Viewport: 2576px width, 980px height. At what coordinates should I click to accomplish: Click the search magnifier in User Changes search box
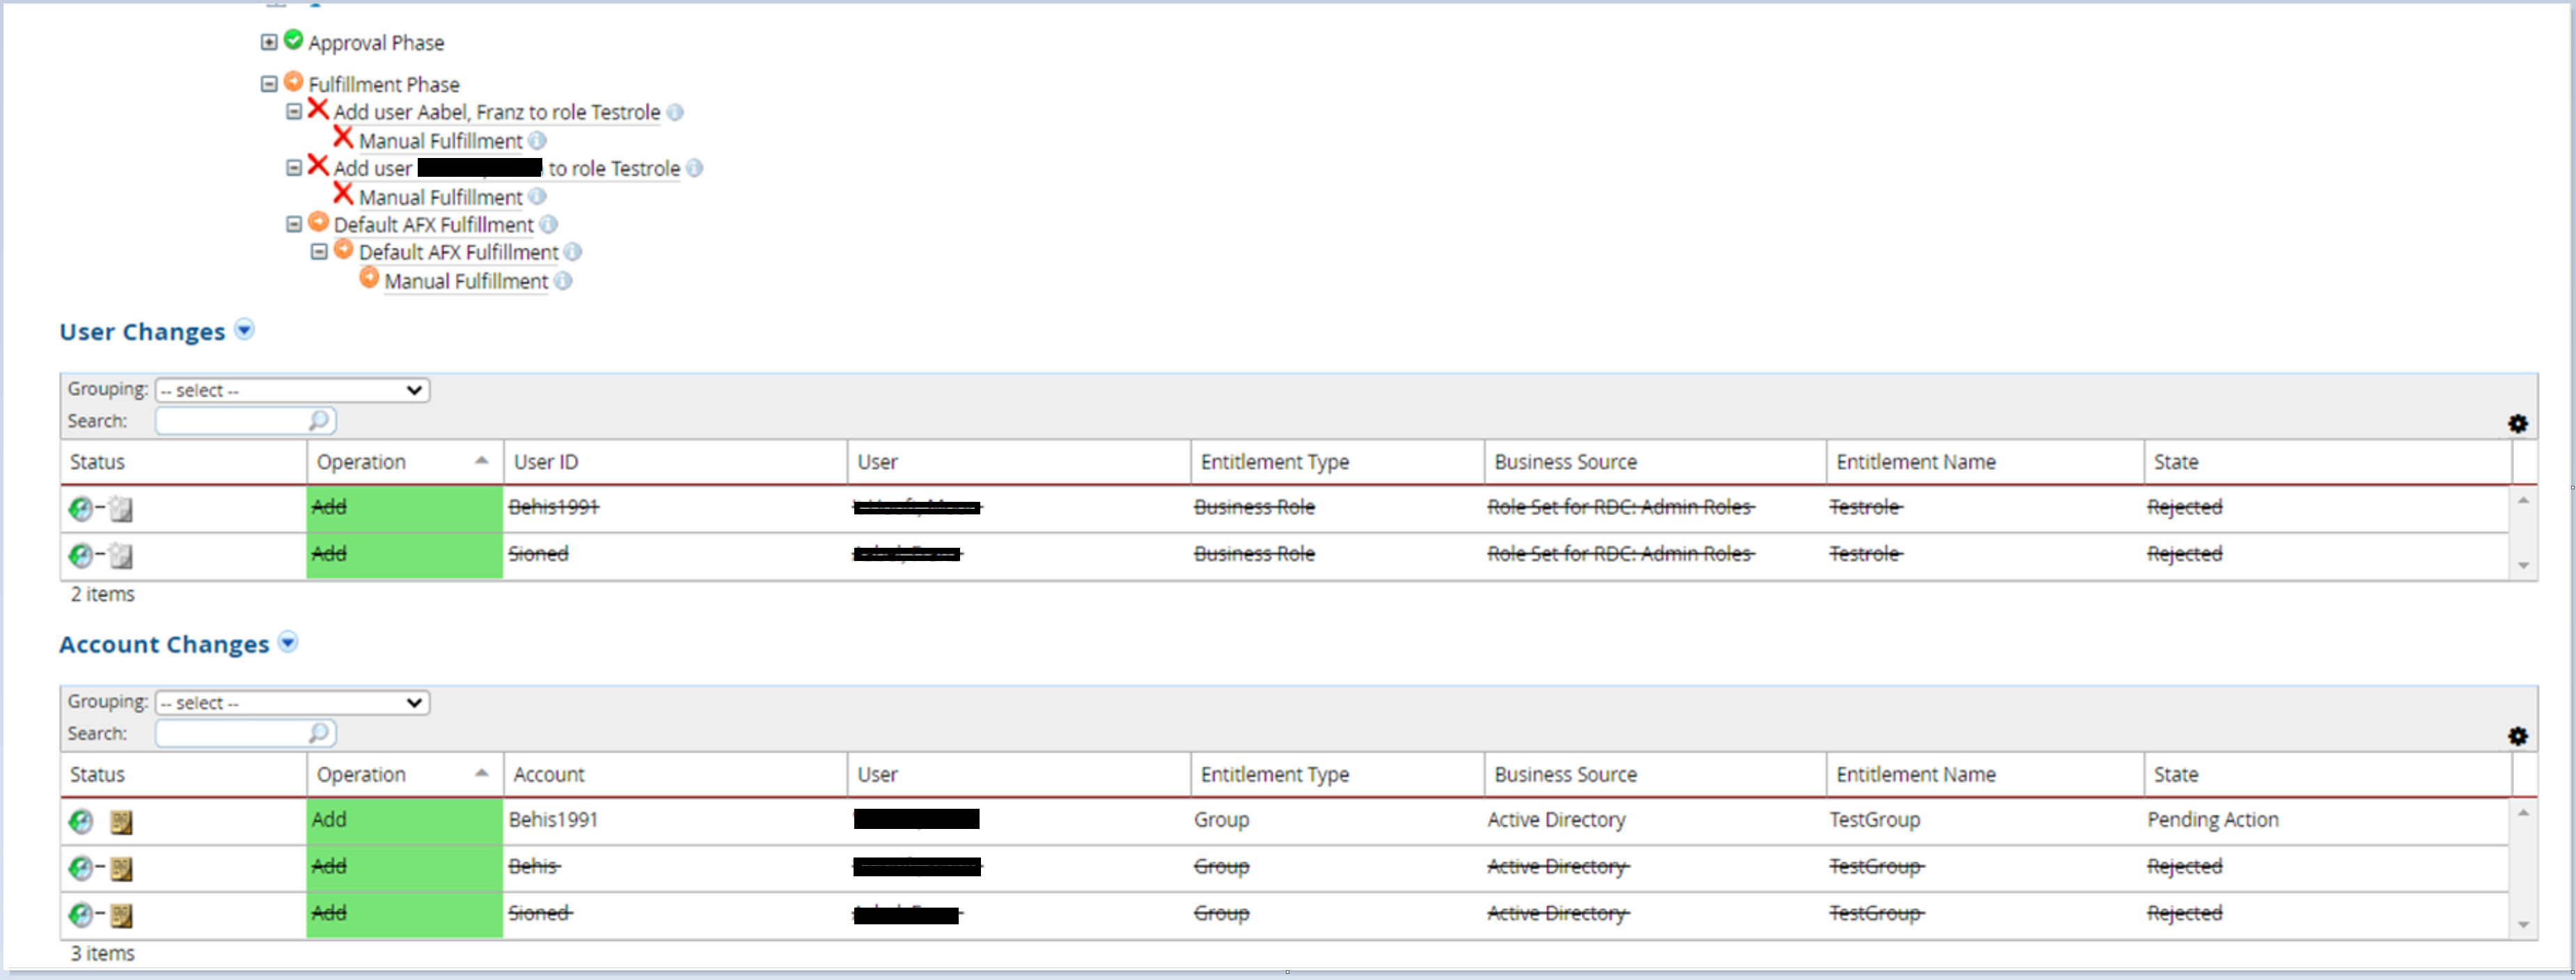click(318, 420)
